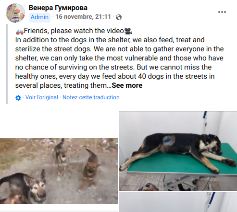Click 'Notez cette traduction' link
The width and height of the screenshot is (237, 212).
[91, 97]
